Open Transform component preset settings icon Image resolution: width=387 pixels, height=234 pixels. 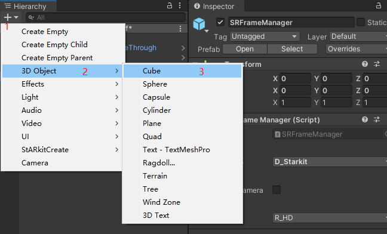point(377,64)
